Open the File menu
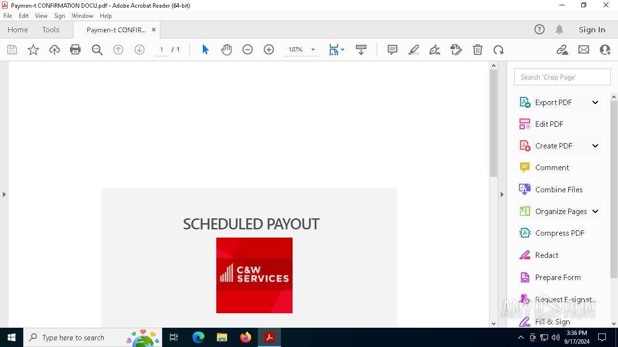Screen dimensions: 618x347 coord(8,16)
